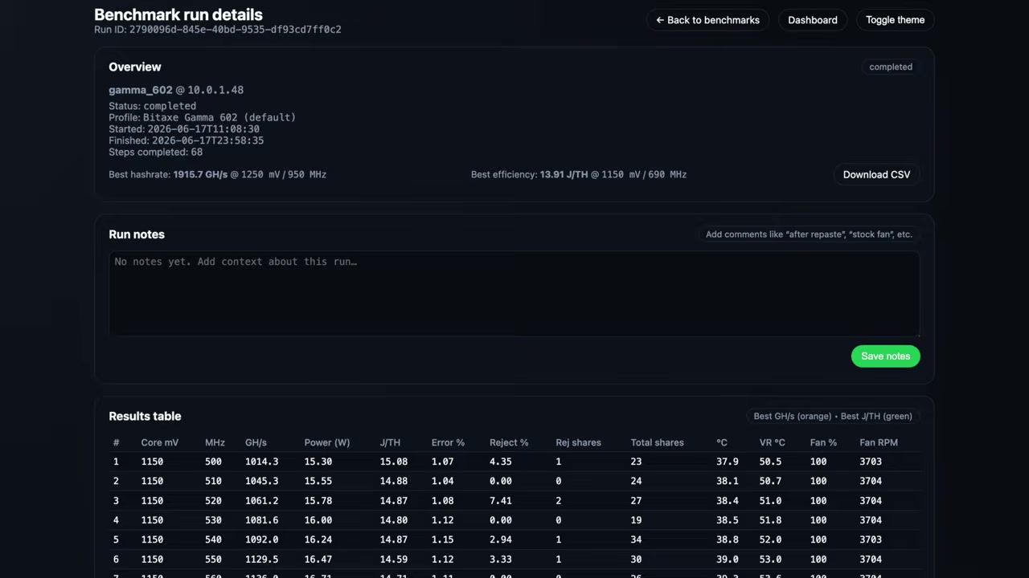The width and height of the screenshot is (1029, 578).
Task: Click the Run notes heading
Action: (x=137, y=234)
